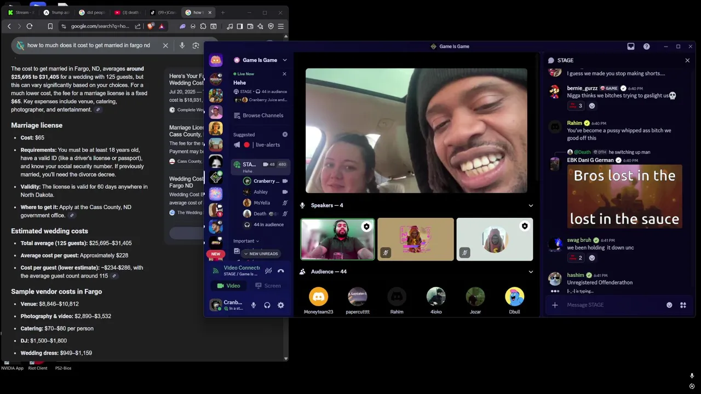Image resolution: width=701 pixels, height=394 pixels.
Task: Bookmark the current browser page
Action: 50,26
